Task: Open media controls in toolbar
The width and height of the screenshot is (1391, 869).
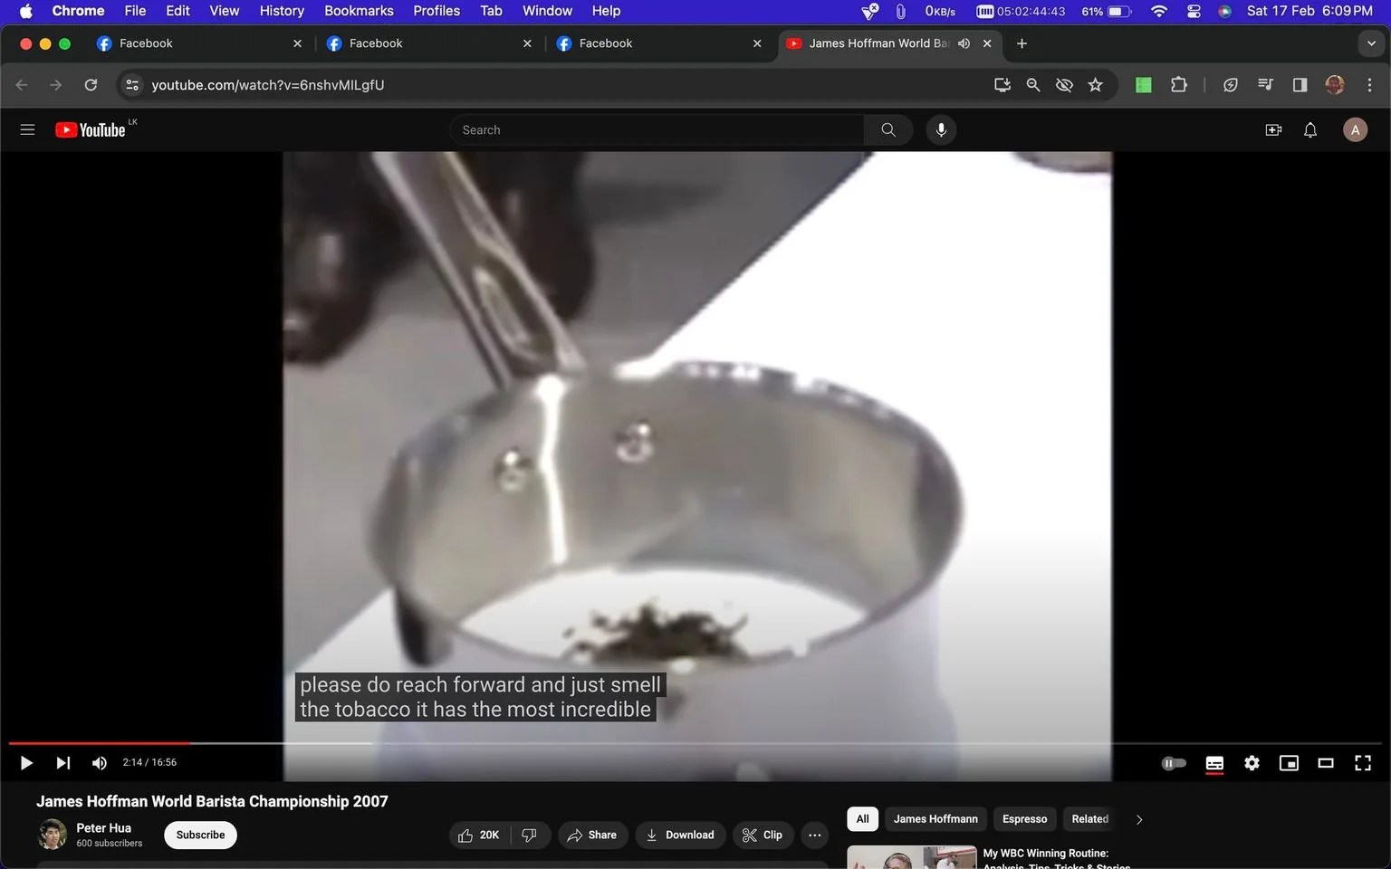Action: pos(1265,84)
